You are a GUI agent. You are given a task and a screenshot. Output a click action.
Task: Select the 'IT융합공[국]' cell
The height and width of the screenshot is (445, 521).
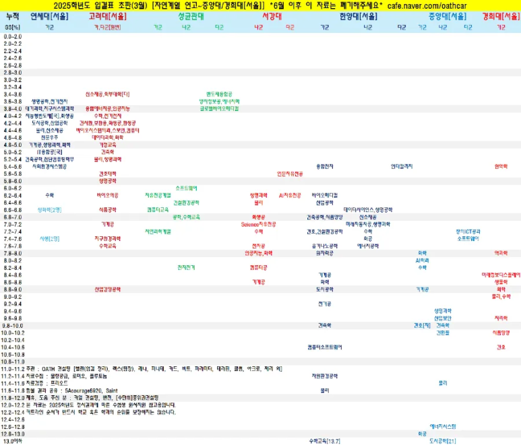[49, 152]
